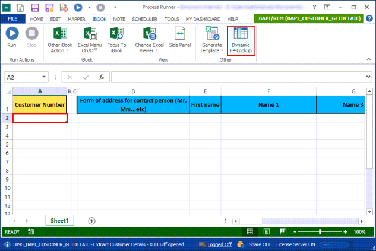Screen dimensions: 376x251
Task: Switch to Page Break Preview view
Action: tap(283, 231)
